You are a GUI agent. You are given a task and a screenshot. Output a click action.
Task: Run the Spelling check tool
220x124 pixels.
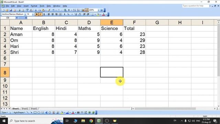pyautogui.click(x=27, y=10)
